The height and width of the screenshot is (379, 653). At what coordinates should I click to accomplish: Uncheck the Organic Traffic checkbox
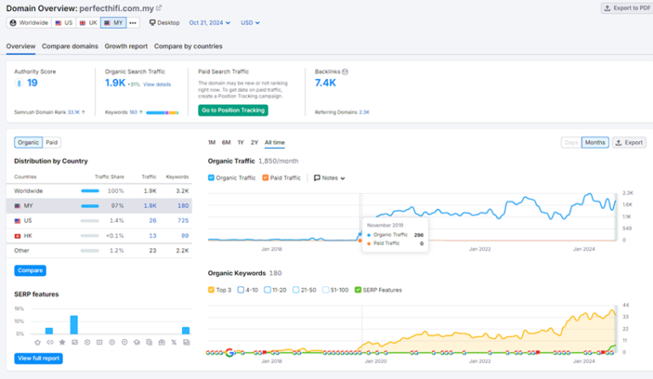[211, 178]
